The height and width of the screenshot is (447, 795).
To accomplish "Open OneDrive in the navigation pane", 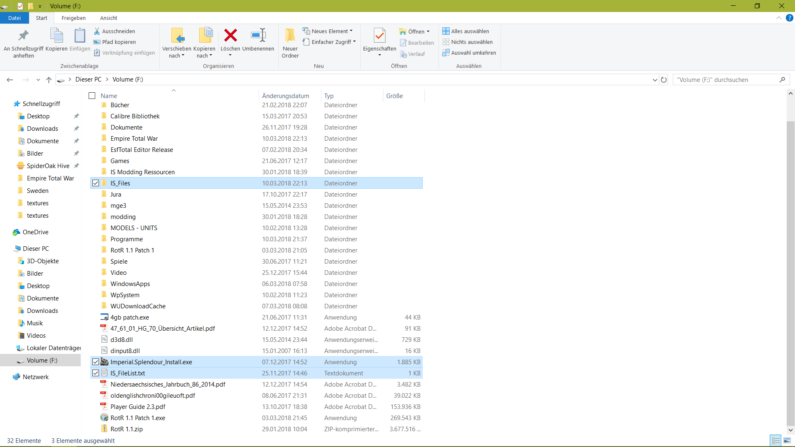I will [x=35, y=232].
